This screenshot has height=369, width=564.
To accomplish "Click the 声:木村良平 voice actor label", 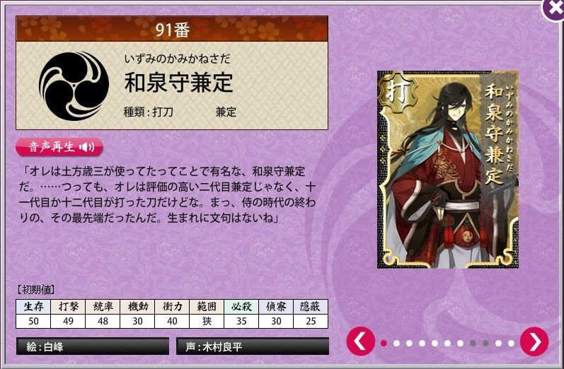I will click(253, 346).
